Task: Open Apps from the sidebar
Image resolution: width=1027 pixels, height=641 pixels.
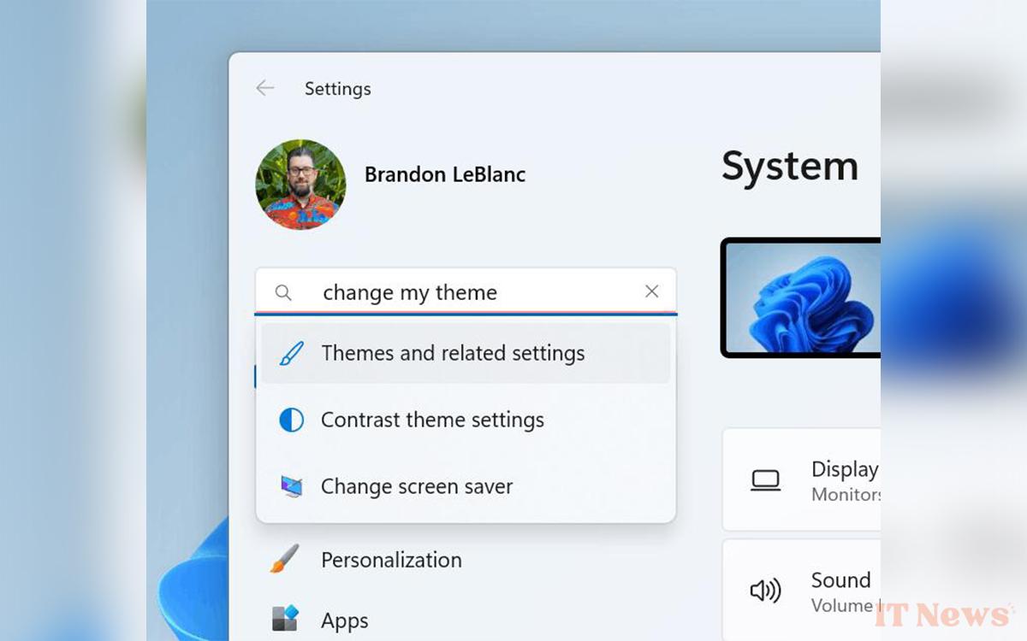Action: tap(344, 620)
